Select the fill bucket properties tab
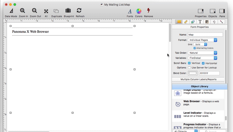 (214, 22)
